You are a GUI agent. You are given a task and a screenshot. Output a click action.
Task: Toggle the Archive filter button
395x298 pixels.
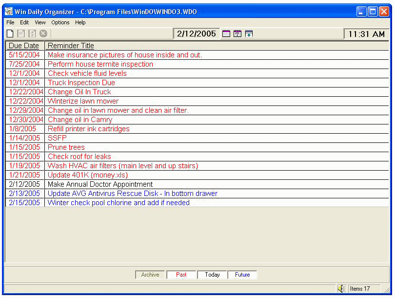(150, 275)
